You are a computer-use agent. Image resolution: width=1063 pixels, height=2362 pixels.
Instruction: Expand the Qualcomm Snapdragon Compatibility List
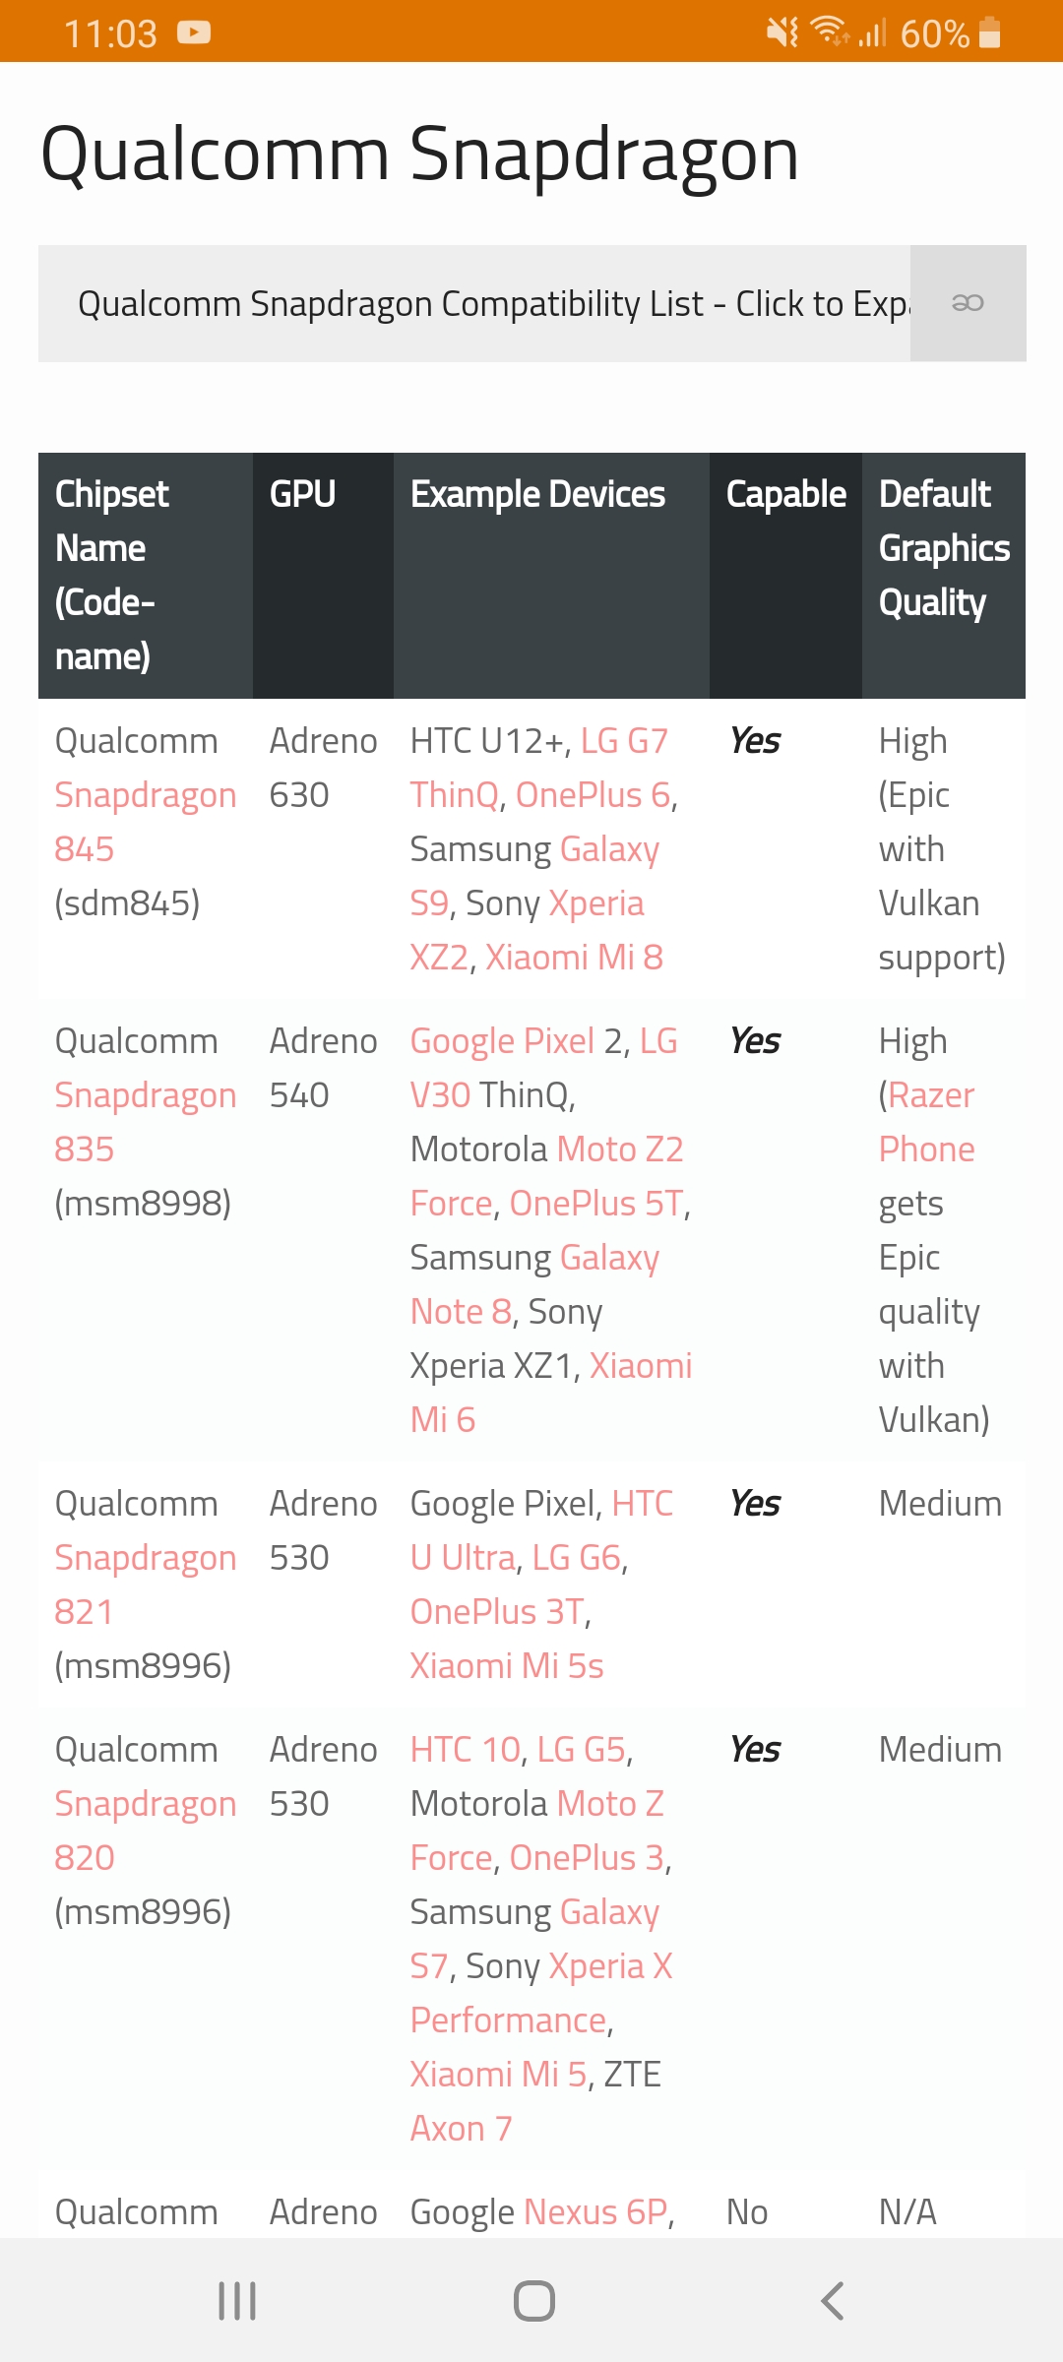coord(474,303)
